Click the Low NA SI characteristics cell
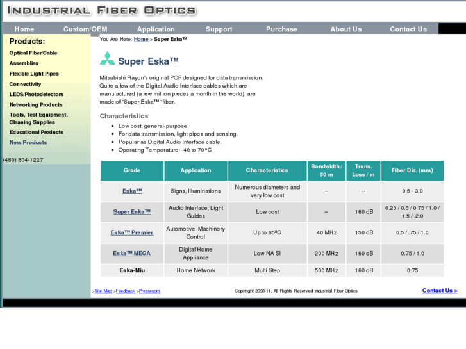The image size is (466, 349). coord(267,254)
